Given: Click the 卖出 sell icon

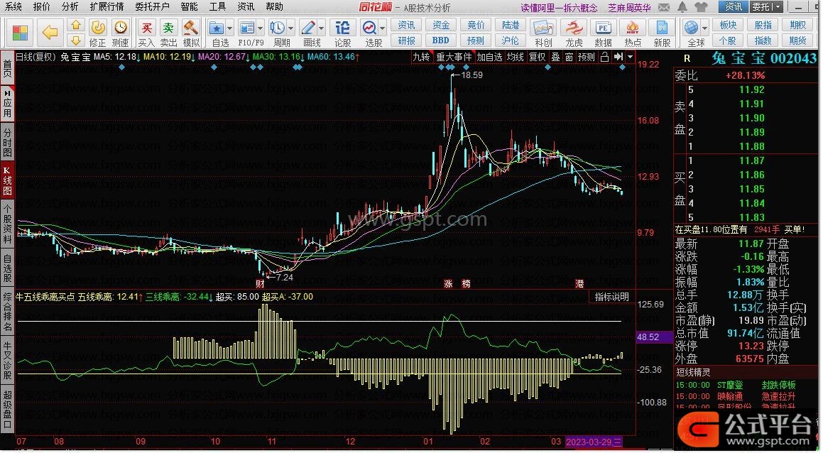Looking at the screenshot, I should [168, 33].
